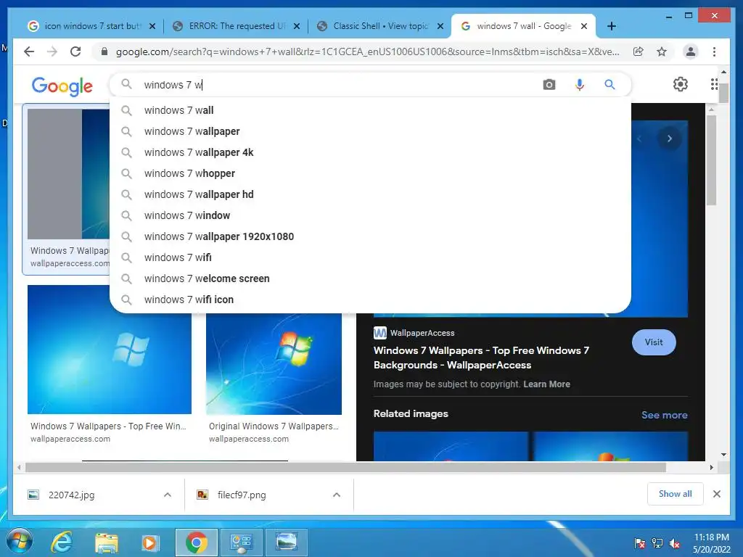Switch to the ERROR requested URL tab
Screen dimensions: 743x557
point(236,26)
